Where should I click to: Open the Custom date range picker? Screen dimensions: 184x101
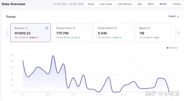click(x=177, y=4)
